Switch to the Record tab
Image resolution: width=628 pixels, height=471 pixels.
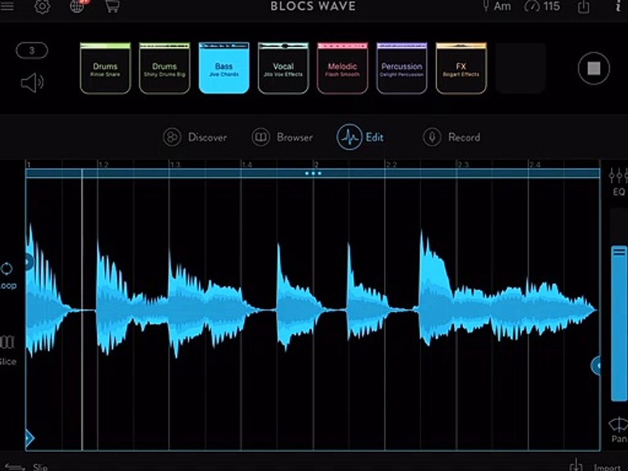(x=451, y=137)
